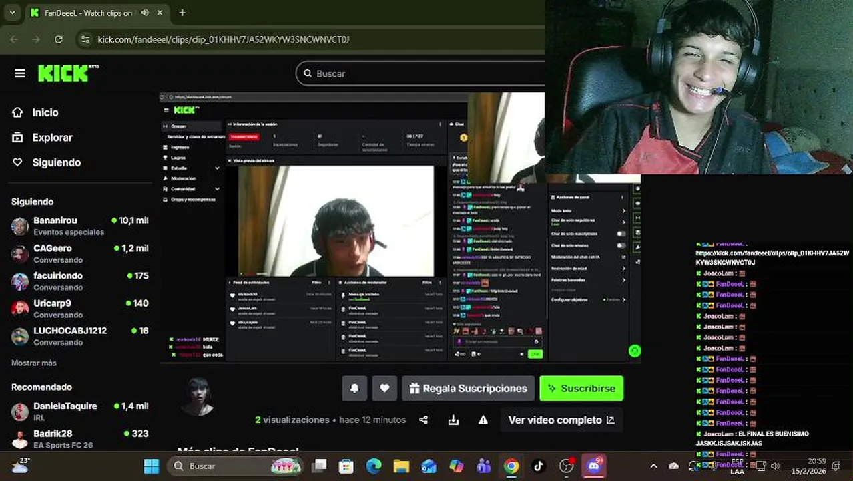Open the facuiriondo channel
Image resolution: width=853 pixels, height=481 pixels.
80,281
